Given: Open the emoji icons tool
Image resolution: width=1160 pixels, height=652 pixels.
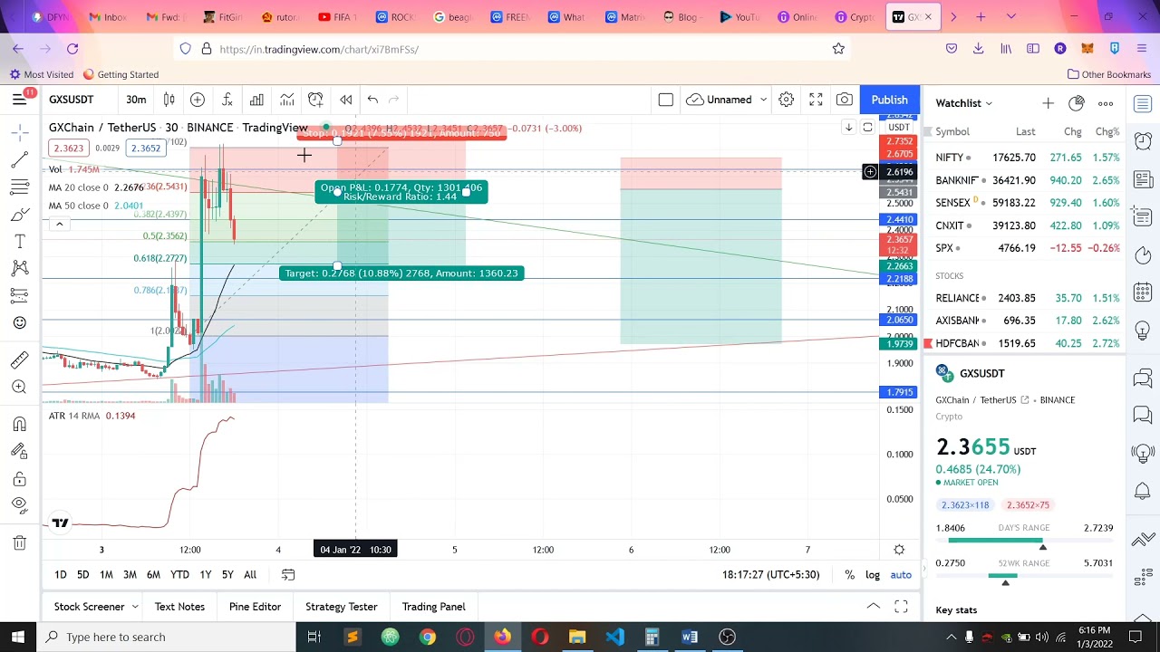Looking at the screenshot, I should (x=19, y=322).
